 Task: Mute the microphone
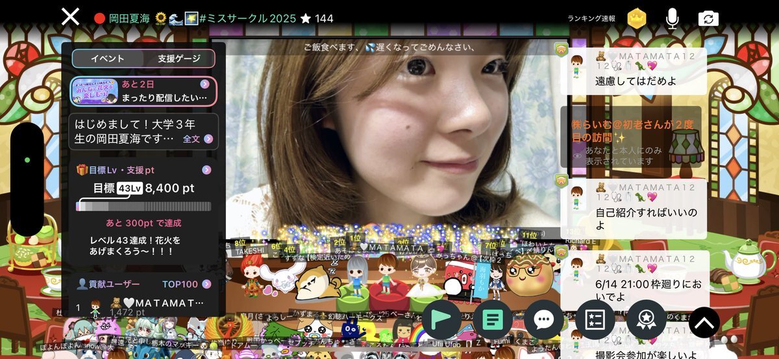[673, 18]
